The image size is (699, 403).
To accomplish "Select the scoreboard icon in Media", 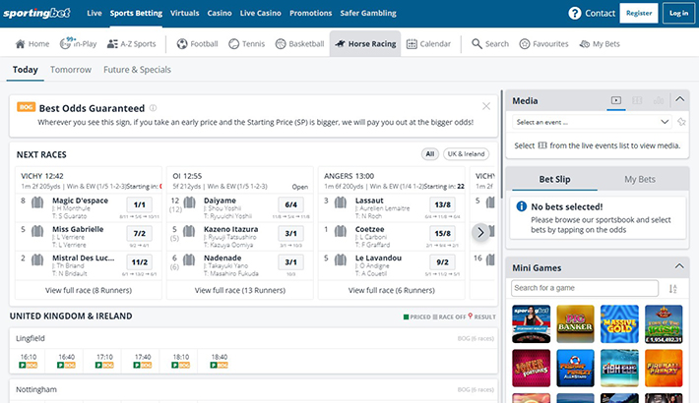I will [x=637, y=100].
